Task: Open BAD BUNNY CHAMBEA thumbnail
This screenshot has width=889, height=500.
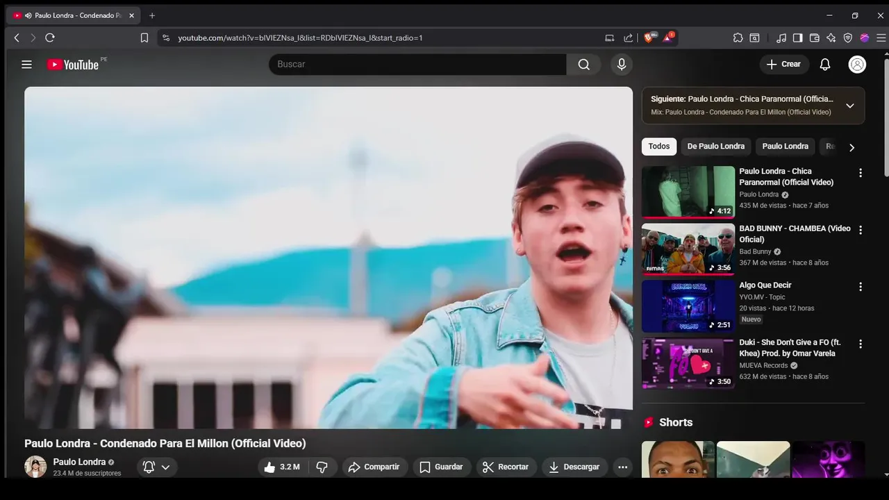Action: pyautogui.click(x=688, y=249)
